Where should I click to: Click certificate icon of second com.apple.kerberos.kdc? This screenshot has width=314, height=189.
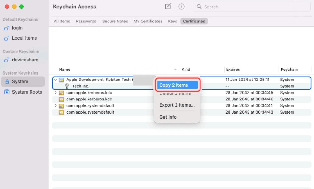click(61, 99)
